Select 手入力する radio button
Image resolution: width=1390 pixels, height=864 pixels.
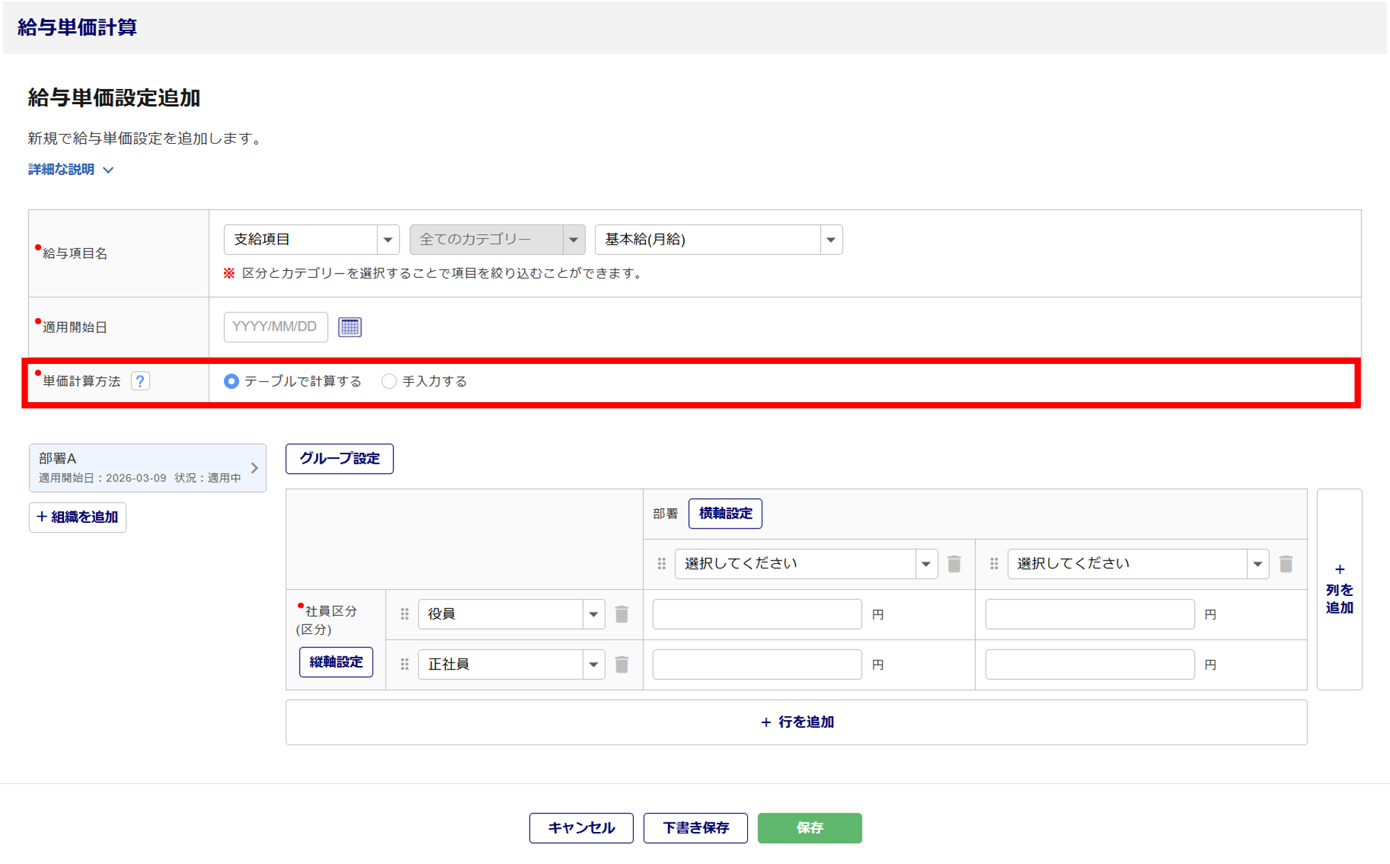point(389,381)
